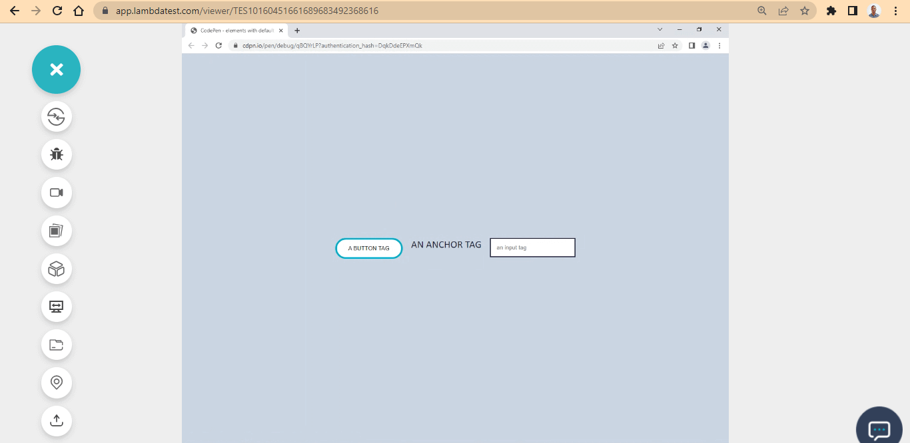Focus the 'an input tag' field

(x=532, y=247)
